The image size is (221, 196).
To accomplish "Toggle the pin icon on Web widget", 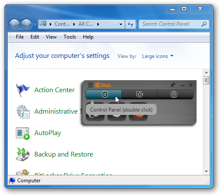I will point(173,85).
